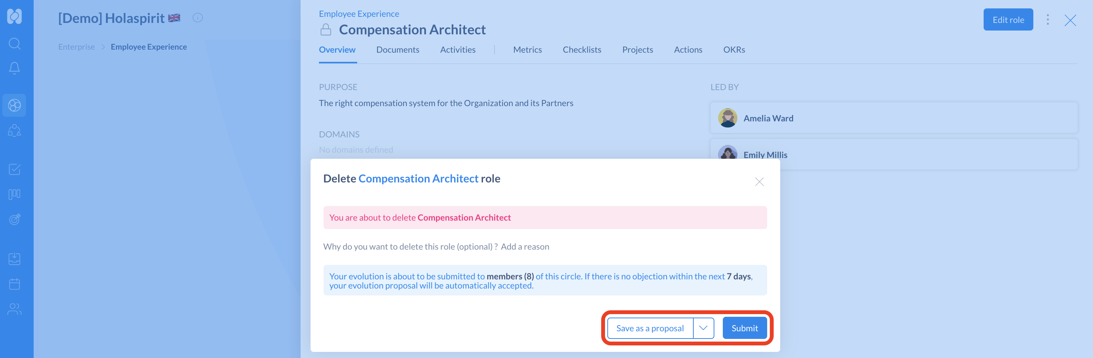Click the Compensation Architect link in dialog title

pos(418,179)
